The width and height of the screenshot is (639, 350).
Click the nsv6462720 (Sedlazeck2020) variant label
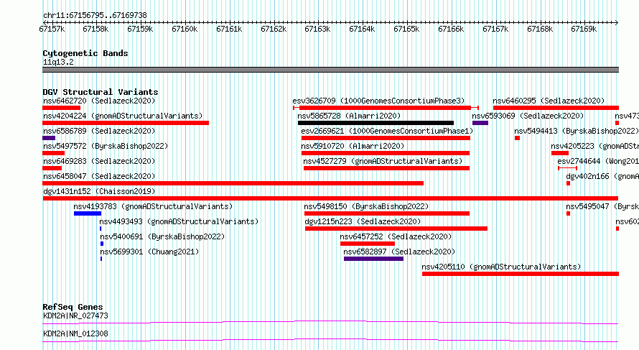pos(99,101)
